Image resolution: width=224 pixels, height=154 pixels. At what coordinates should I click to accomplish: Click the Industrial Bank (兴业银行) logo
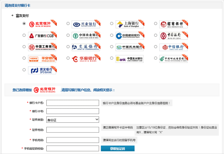tap(86, 24)
